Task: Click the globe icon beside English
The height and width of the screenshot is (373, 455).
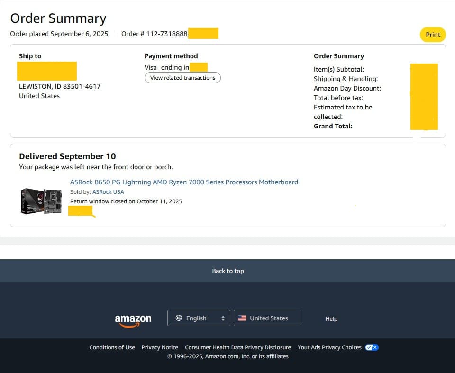Action: (179, 318)
